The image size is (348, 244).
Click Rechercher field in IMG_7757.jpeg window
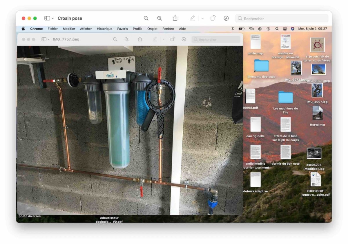tap(216, 39)
